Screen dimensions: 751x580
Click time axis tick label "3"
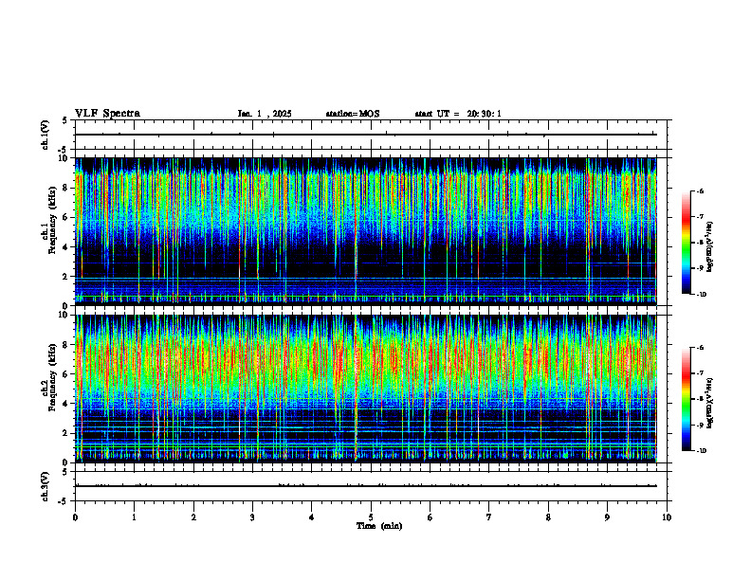252,517
